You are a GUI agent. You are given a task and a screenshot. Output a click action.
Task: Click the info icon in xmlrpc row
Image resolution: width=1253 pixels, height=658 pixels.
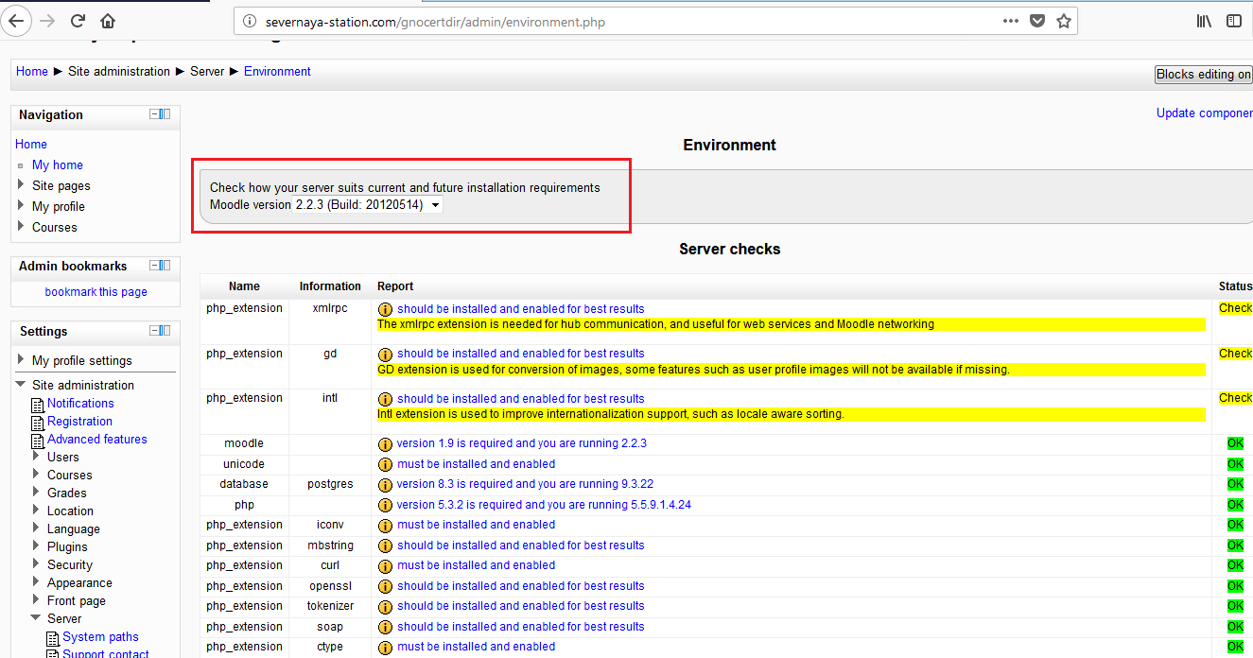(385, 309)
